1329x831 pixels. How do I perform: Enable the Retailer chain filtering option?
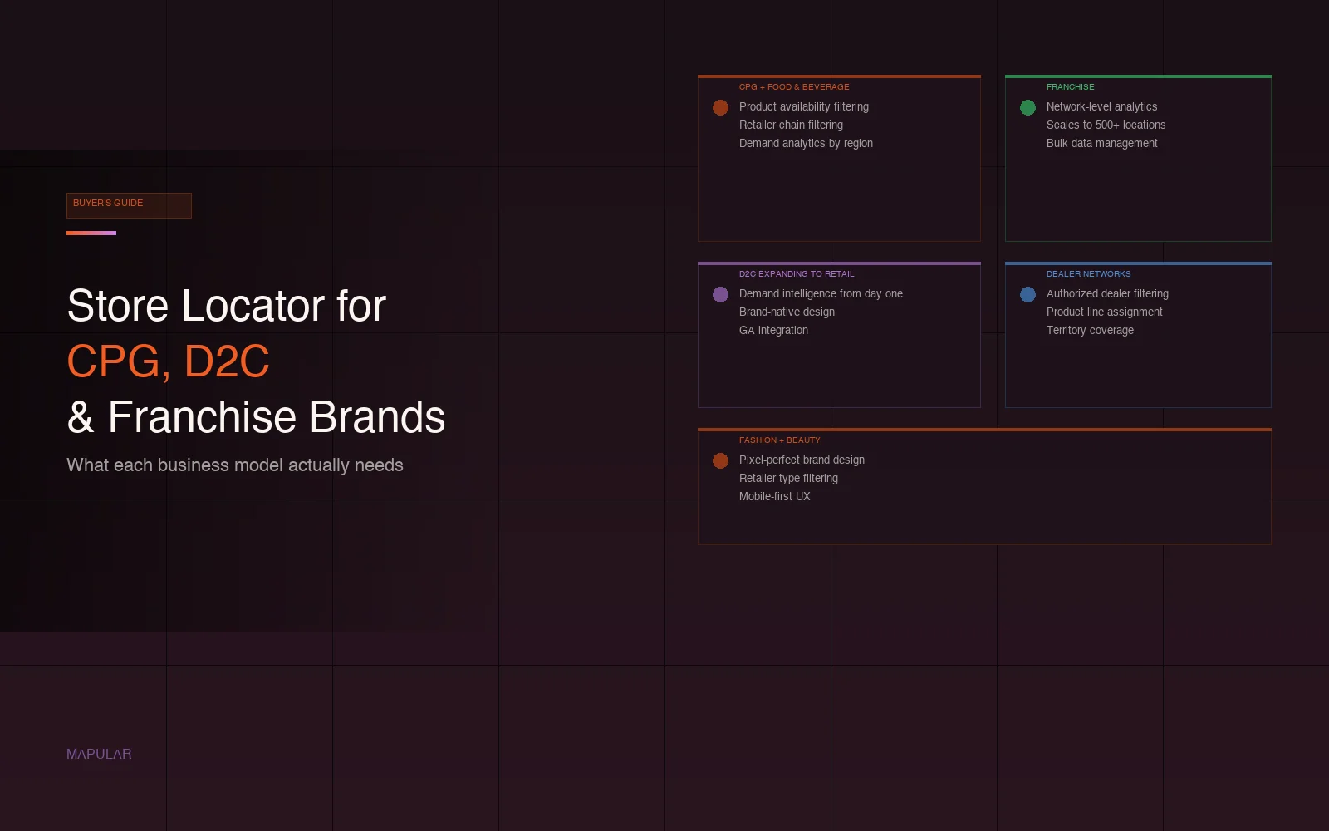pyautogui.click(x=791, y=125)
